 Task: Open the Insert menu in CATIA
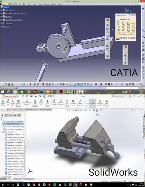(35, 4)
